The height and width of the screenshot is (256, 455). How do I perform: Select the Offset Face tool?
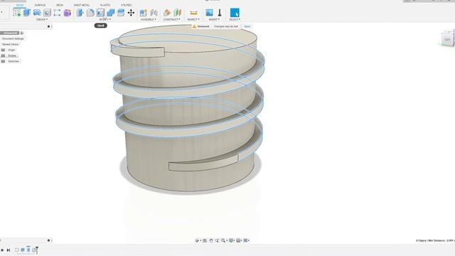[x=121, y=13]
